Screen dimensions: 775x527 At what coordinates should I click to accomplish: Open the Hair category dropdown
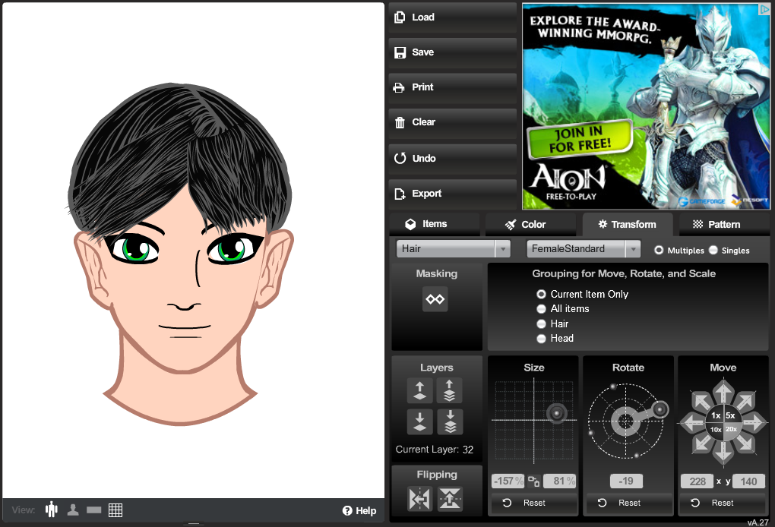(x=454, y=248)
